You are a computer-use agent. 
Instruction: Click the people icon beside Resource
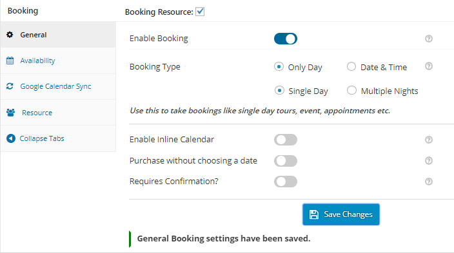(11, 113)
